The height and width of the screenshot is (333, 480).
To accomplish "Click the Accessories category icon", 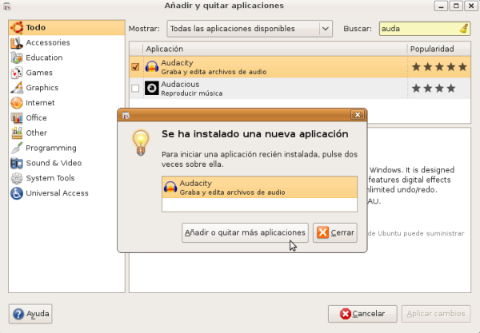I will [16, 42].
